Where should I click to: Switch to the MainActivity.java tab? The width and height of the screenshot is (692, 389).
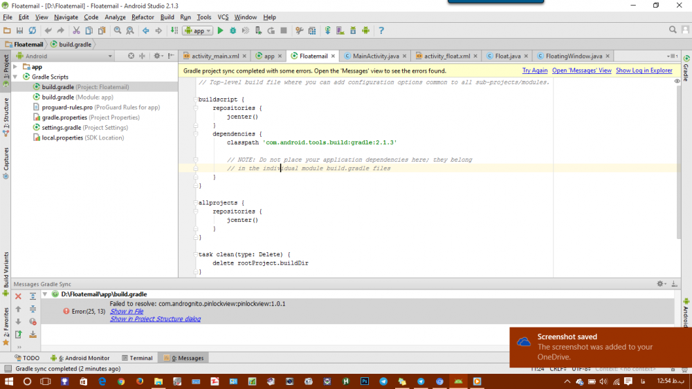(x=374, y=56)
